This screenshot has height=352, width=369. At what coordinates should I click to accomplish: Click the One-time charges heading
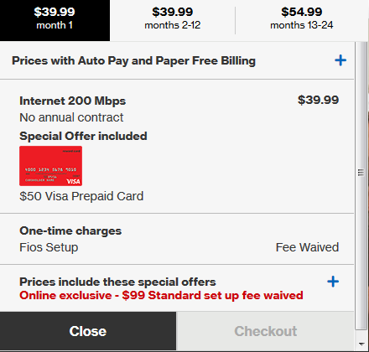[x=70, y=230]
